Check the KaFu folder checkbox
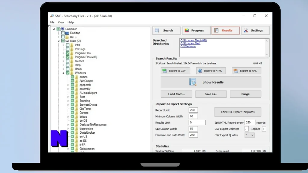308x173 pixels. click(x=63, y=37)
